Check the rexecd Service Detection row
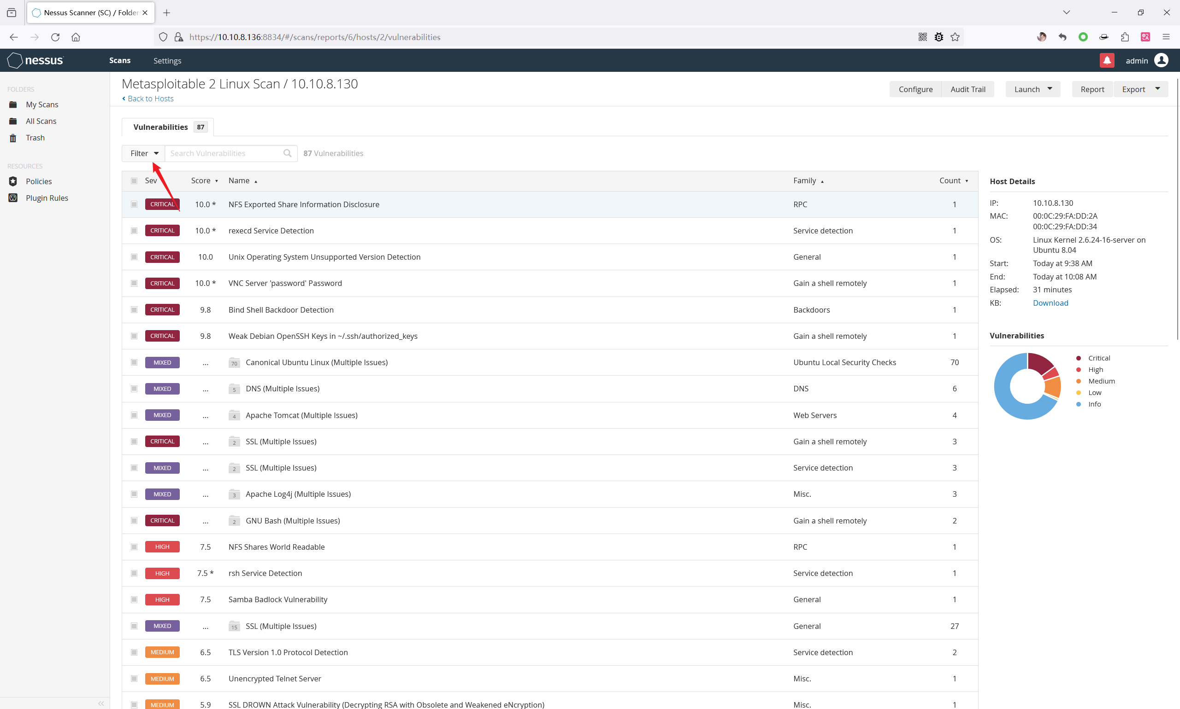Screen dimensions: 1180x709 [134, 231]
